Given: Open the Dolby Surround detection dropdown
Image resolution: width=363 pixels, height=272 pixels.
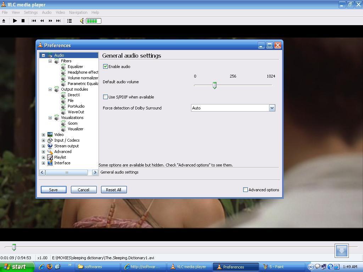Looking at the screenshot, I should click(x=272, y=108).
